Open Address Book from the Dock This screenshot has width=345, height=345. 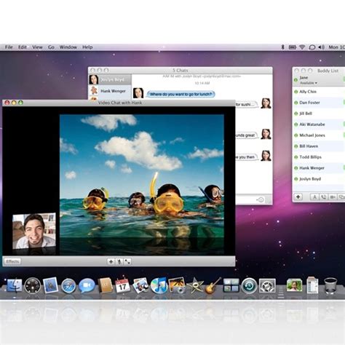[x=105, y=285]
